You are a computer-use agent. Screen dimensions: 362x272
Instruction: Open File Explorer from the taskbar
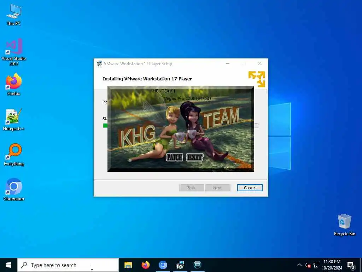pyautogui.click(x=128, y=265)
